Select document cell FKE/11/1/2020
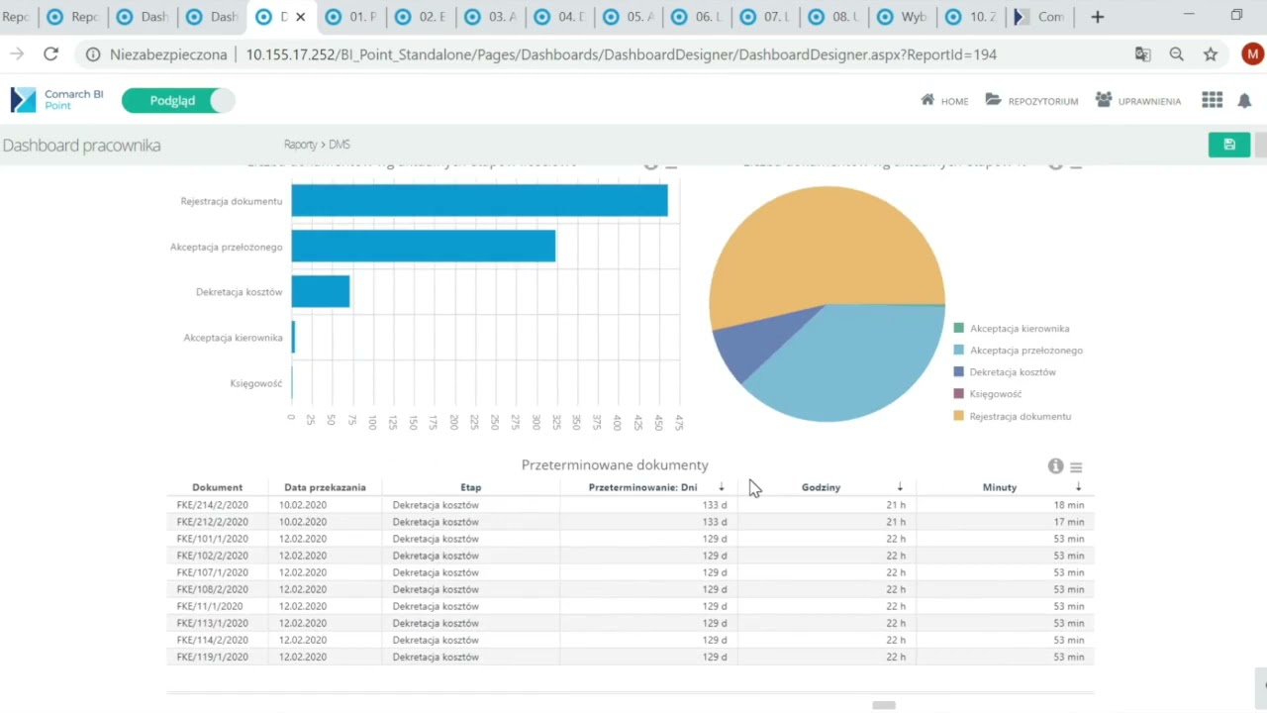This screenshot has height=713, width=1267. tap(210, 606)
